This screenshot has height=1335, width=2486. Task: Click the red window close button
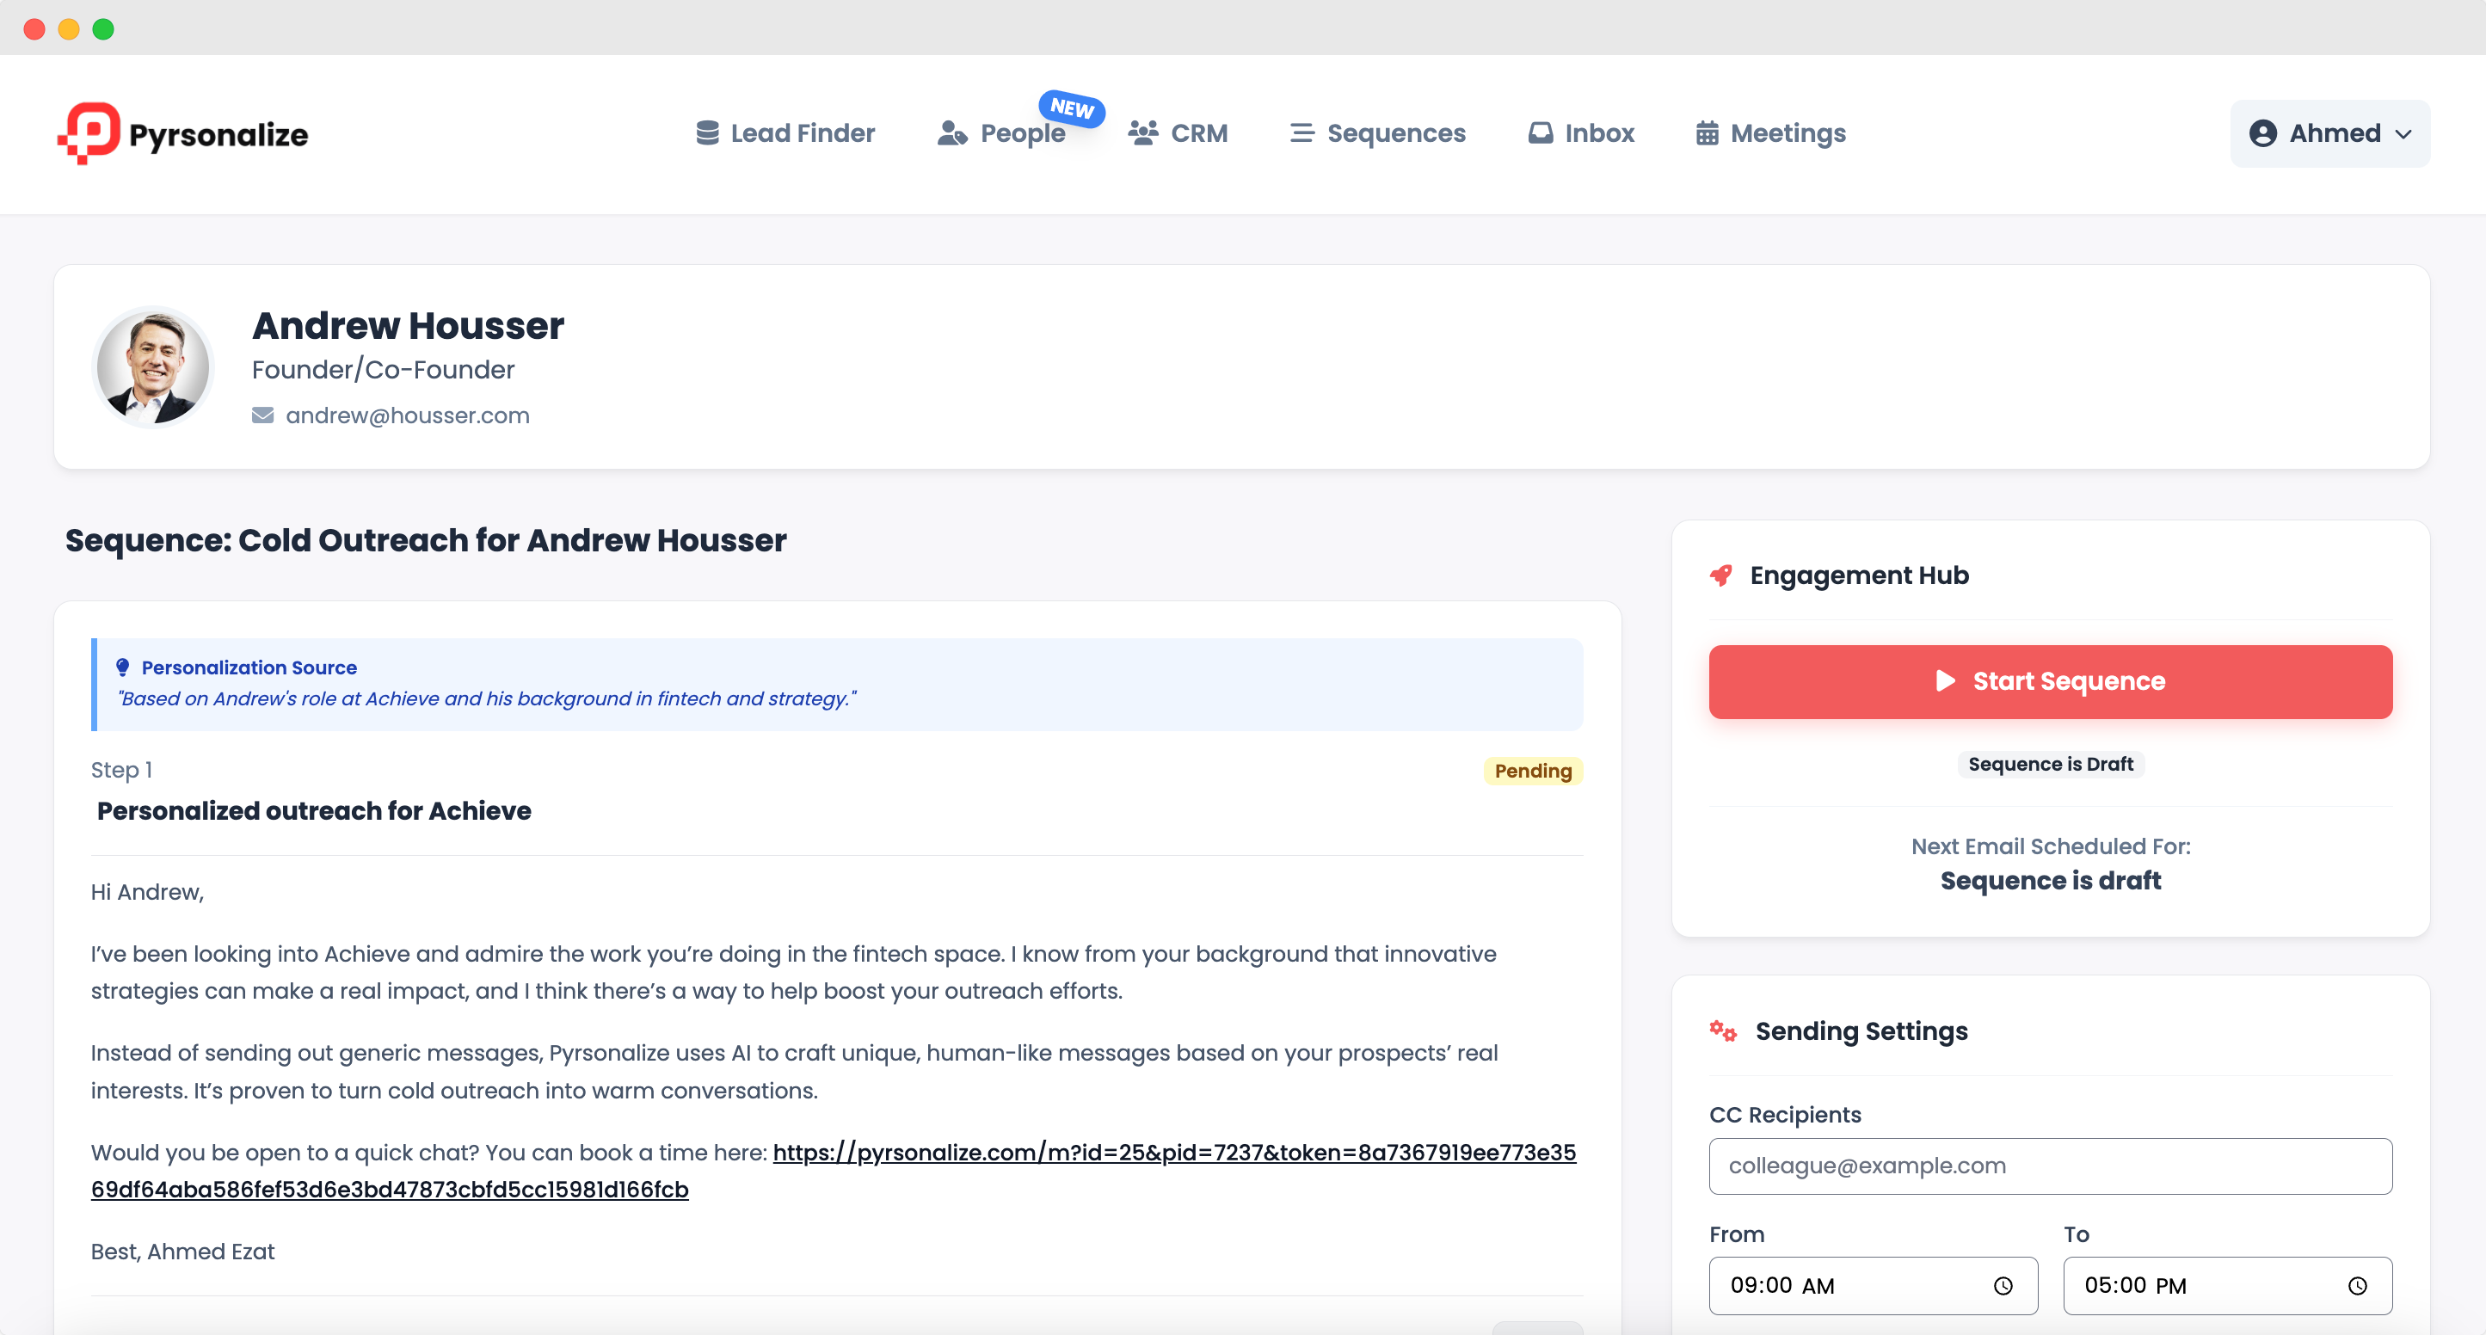(x=34, y=29)
